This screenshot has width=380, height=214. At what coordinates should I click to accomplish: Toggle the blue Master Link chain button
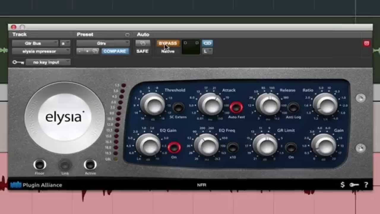(x=207, y=43)
